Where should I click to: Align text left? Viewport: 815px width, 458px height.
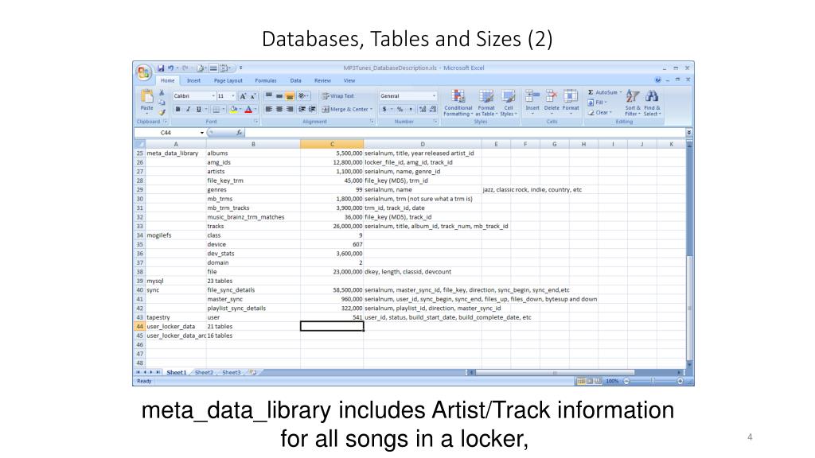pos(269,109)
